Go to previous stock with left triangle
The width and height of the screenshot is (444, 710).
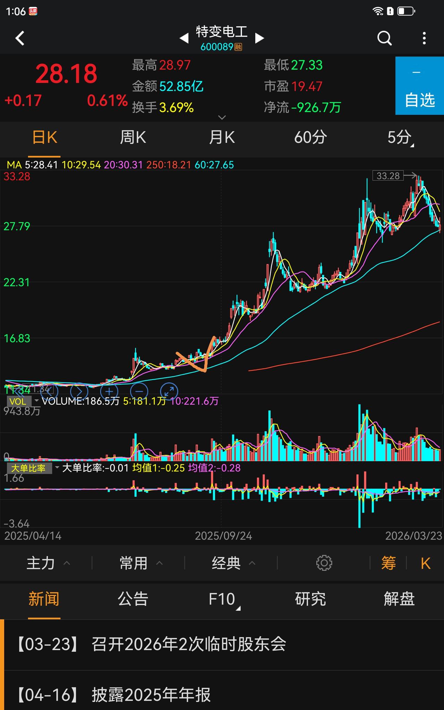click(x=184, y=38)
